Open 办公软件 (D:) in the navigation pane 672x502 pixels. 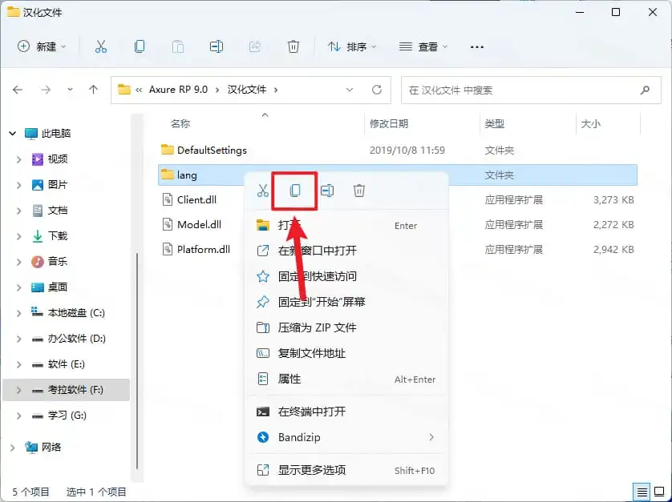76,339
